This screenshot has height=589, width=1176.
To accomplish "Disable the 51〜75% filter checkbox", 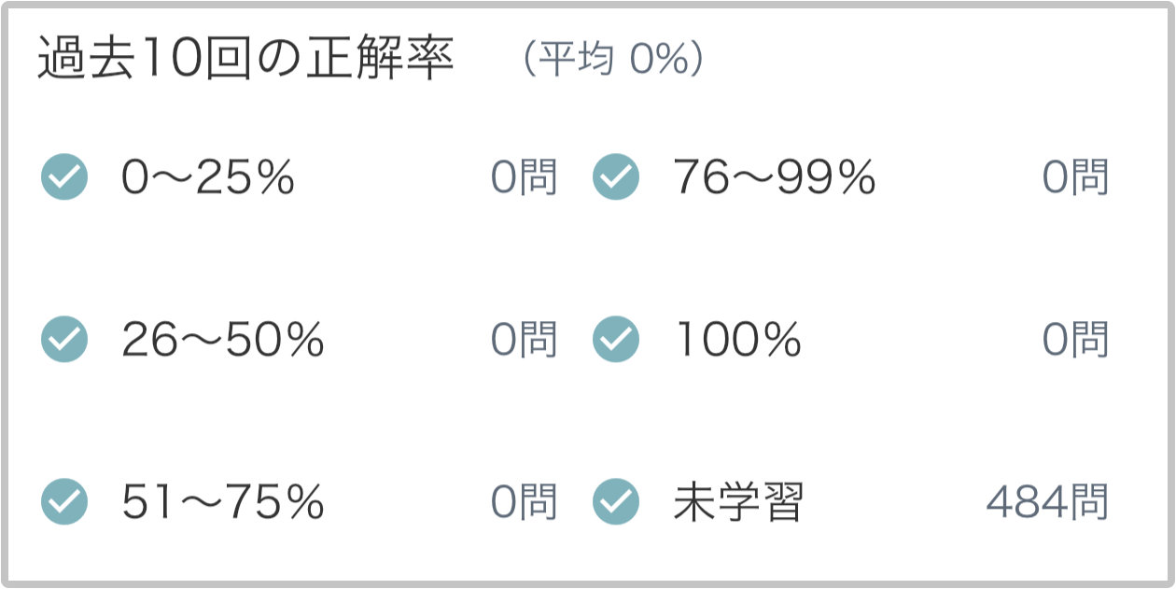I will (x=64, y=502).
